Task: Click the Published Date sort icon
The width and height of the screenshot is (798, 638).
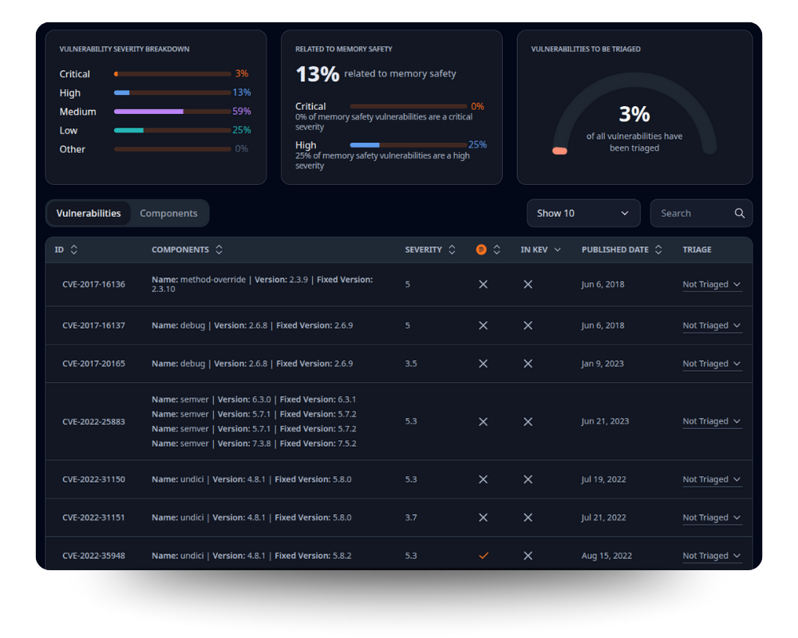Action: pos(658,250)
